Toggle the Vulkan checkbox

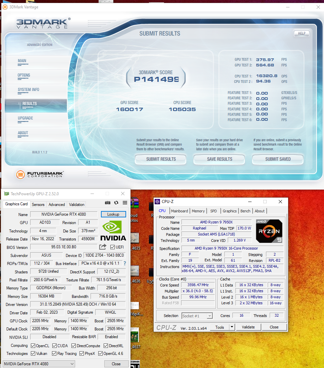pyautogui.click(x=33, y=354)
